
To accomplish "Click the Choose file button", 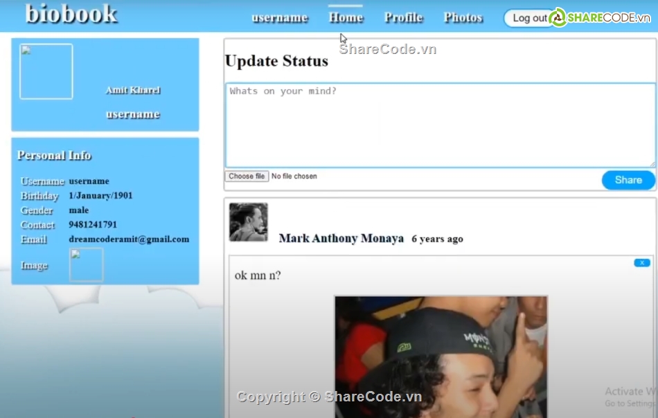I will pyautogui.click(x=247, y=176).
